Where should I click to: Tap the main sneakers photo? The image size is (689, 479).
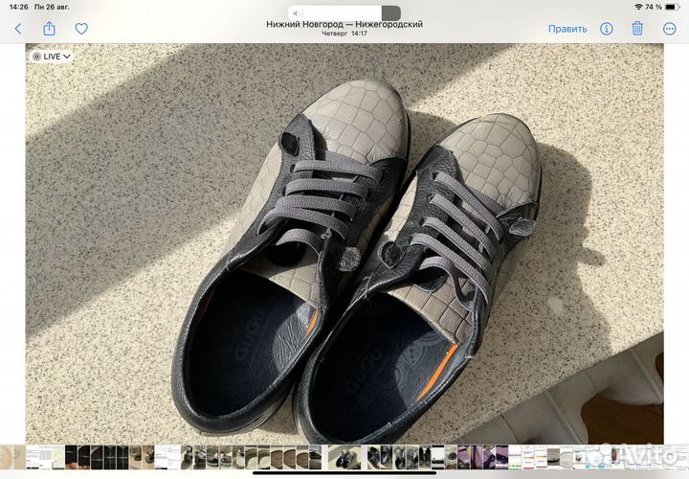click(x=344, y=249)
